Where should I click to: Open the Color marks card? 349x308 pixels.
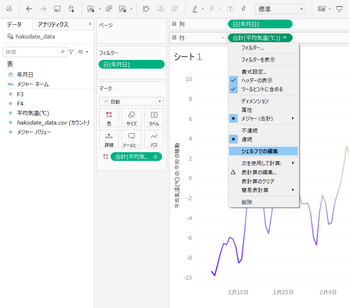(109, 118)
